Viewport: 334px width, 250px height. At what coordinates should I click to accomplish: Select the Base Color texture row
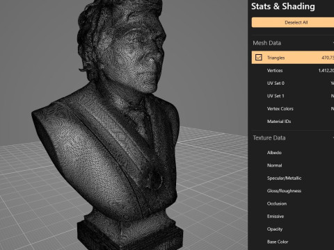[293, 242]
